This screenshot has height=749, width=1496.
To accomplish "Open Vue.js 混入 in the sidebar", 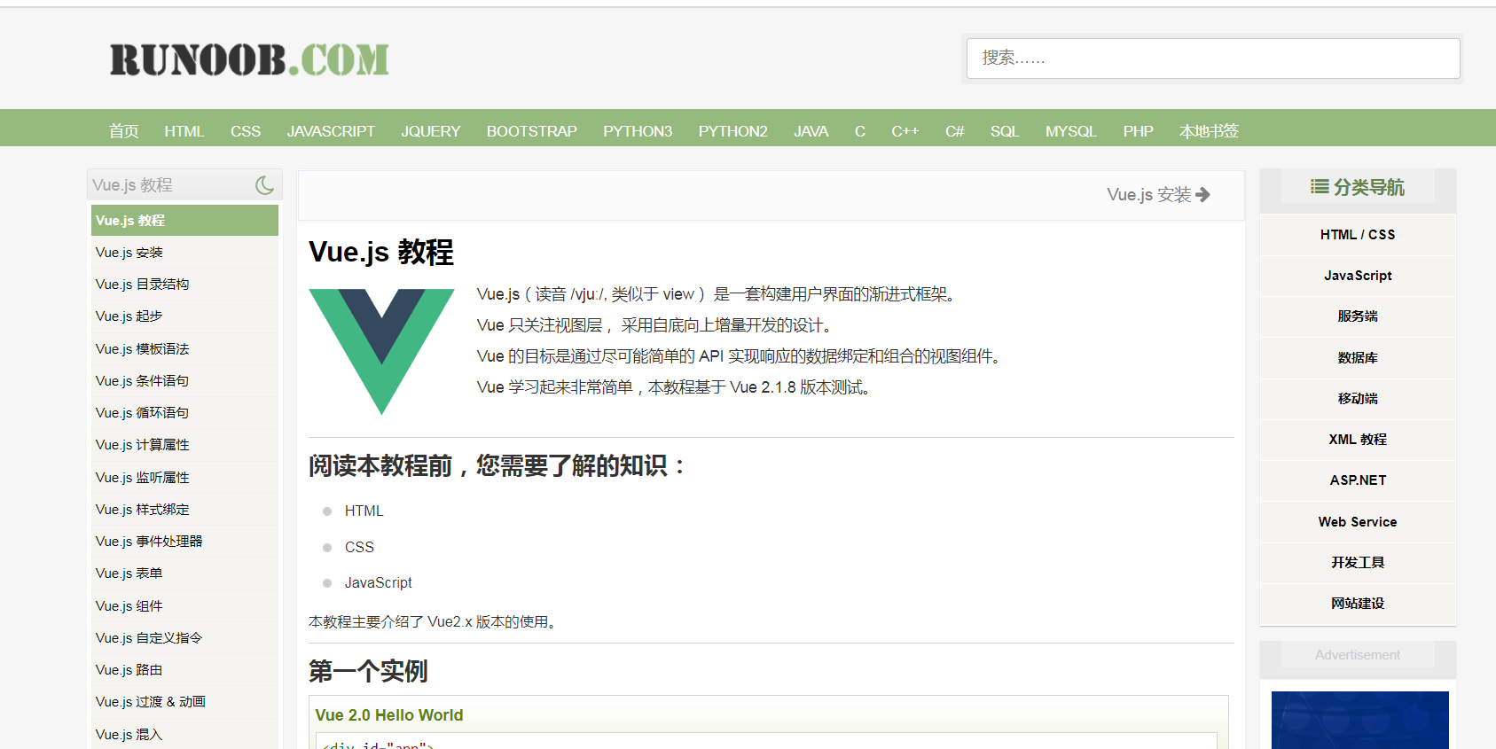I will point(184,735).
